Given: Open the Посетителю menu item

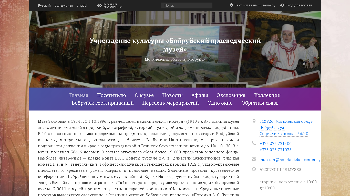Looking at the screenshot, I should tap(111, 95).
